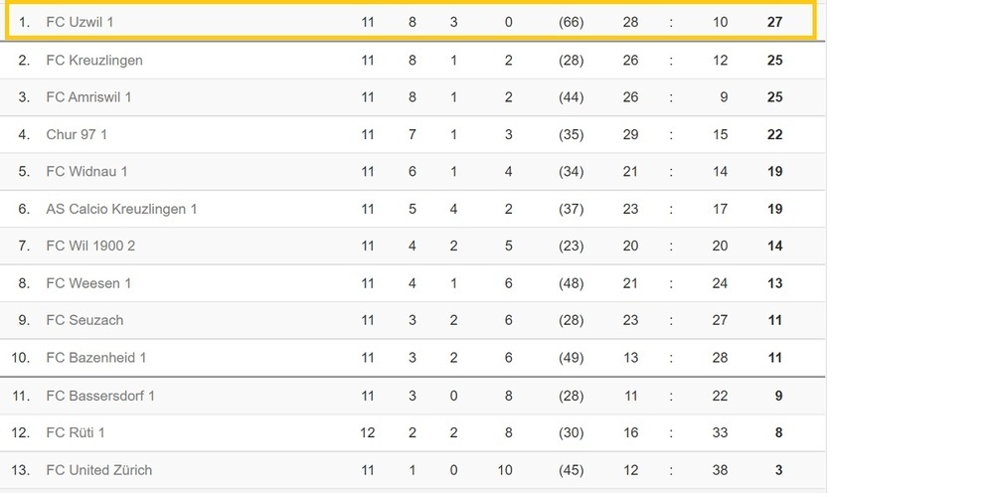This screenshot has width=994, height=497.
Task: Select FC Wil 1900 2 team
Action: 90,247
